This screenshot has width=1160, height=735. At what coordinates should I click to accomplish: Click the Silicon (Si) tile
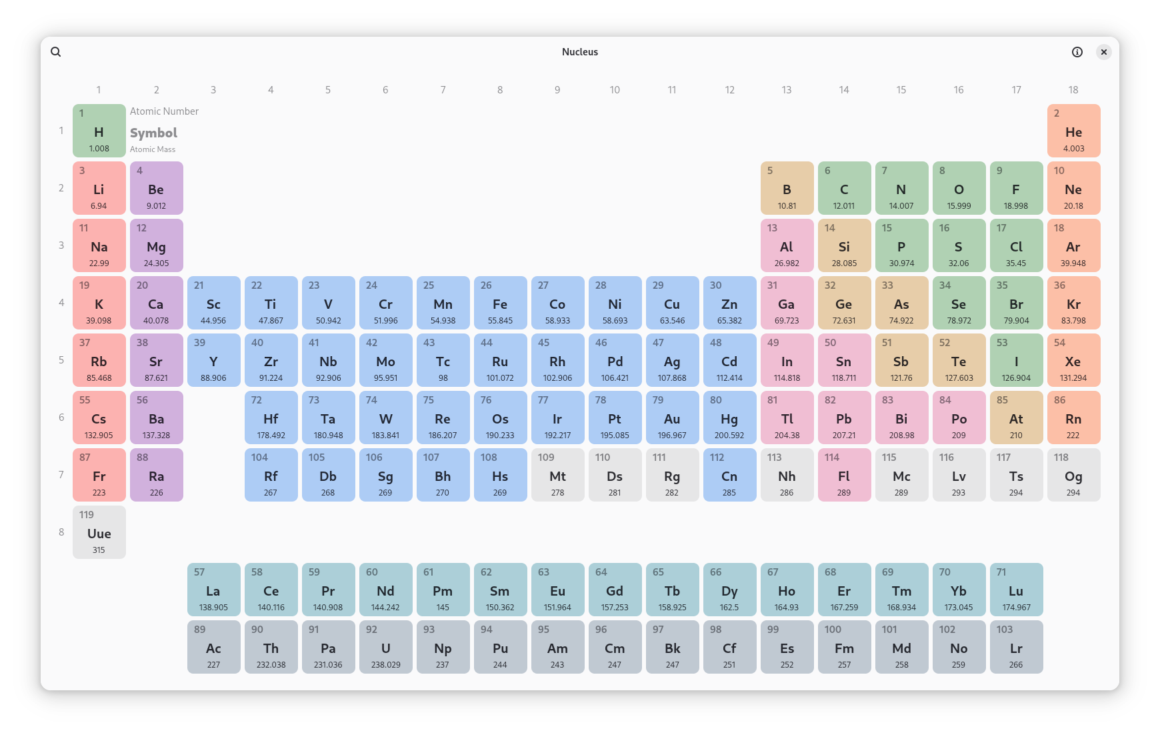click(x=844, y=245)
